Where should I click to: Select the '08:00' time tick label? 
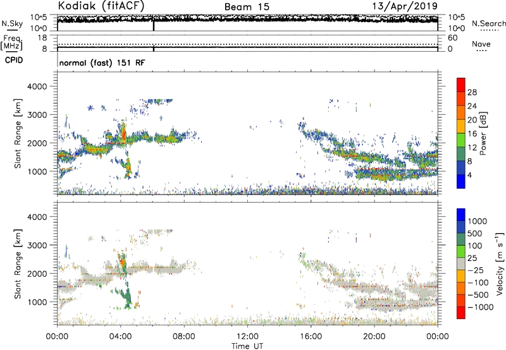[x=184, y=337]
